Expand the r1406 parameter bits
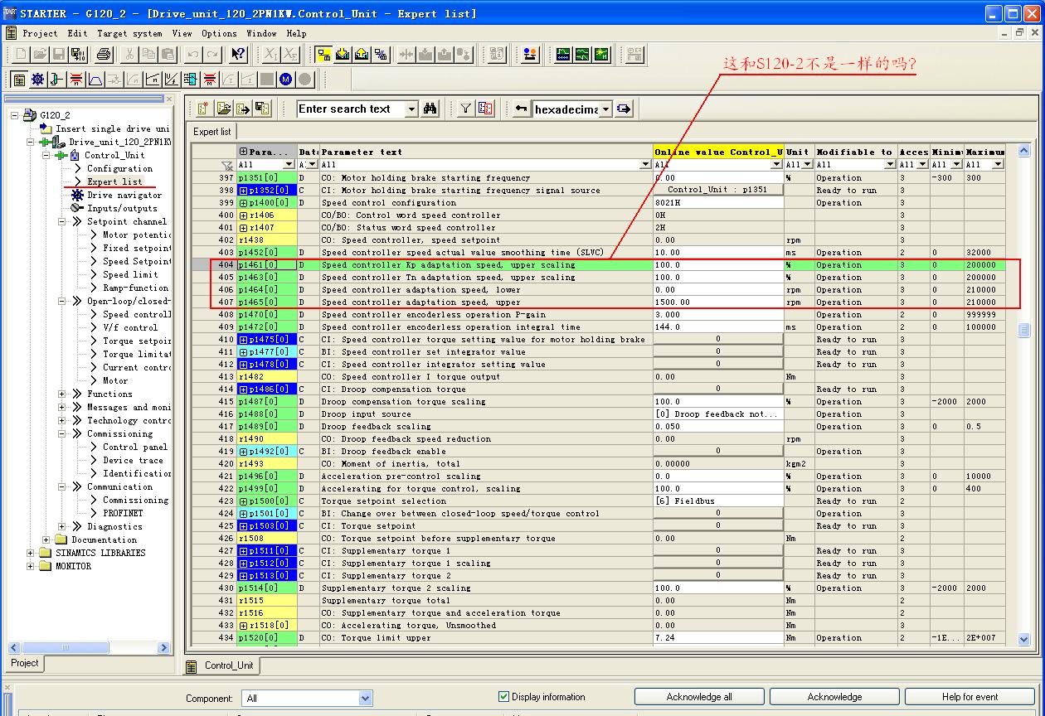 tap(243, 215)
